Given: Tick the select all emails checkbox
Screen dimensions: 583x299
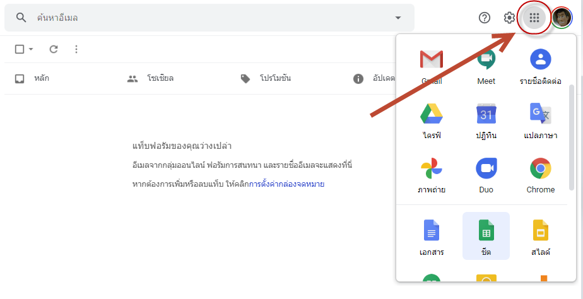Looking at the screenshot, I should (20, 49).
